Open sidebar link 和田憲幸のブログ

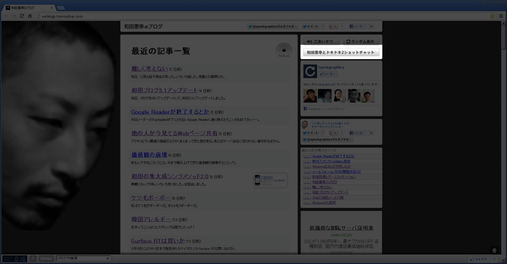(325, 182)
